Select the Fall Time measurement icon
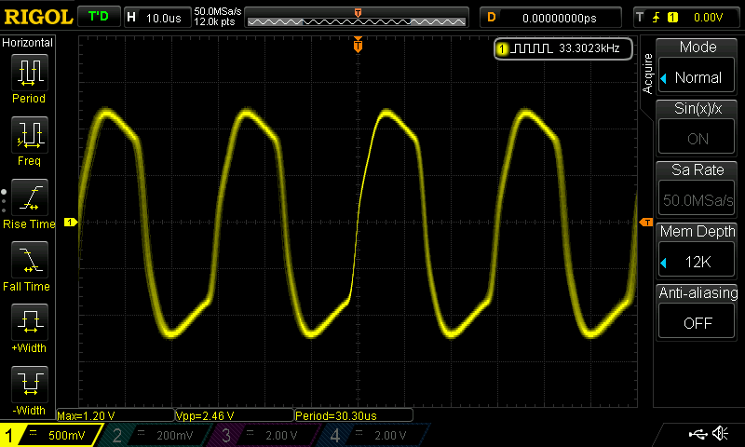The width and height of the screenshot is (745, 447). pyautogui.click(x=30, y=260)
